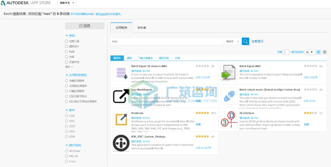
Task: Click the 3D Gridlines star rating
Action: coord(310,113)
